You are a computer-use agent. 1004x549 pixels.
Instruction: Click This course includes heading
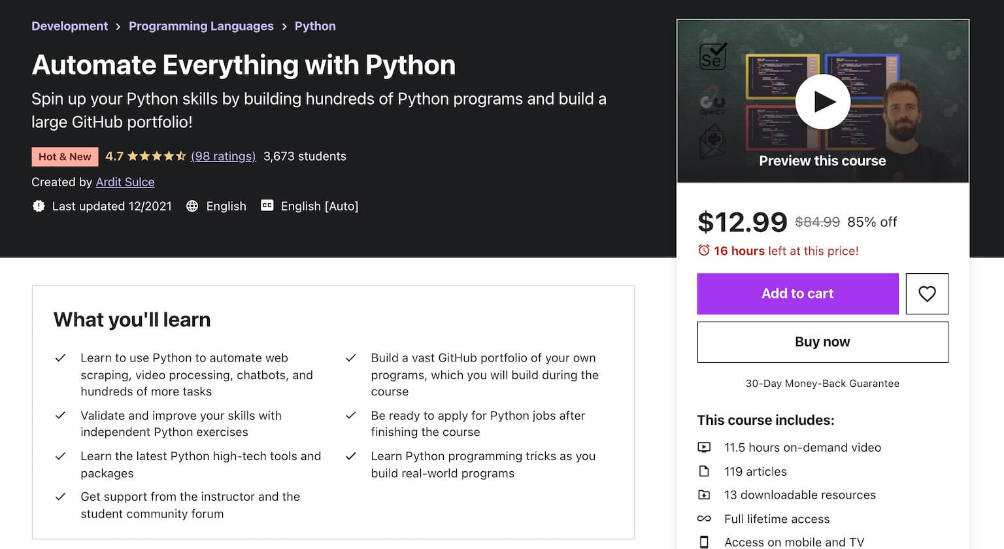(765, 420)
